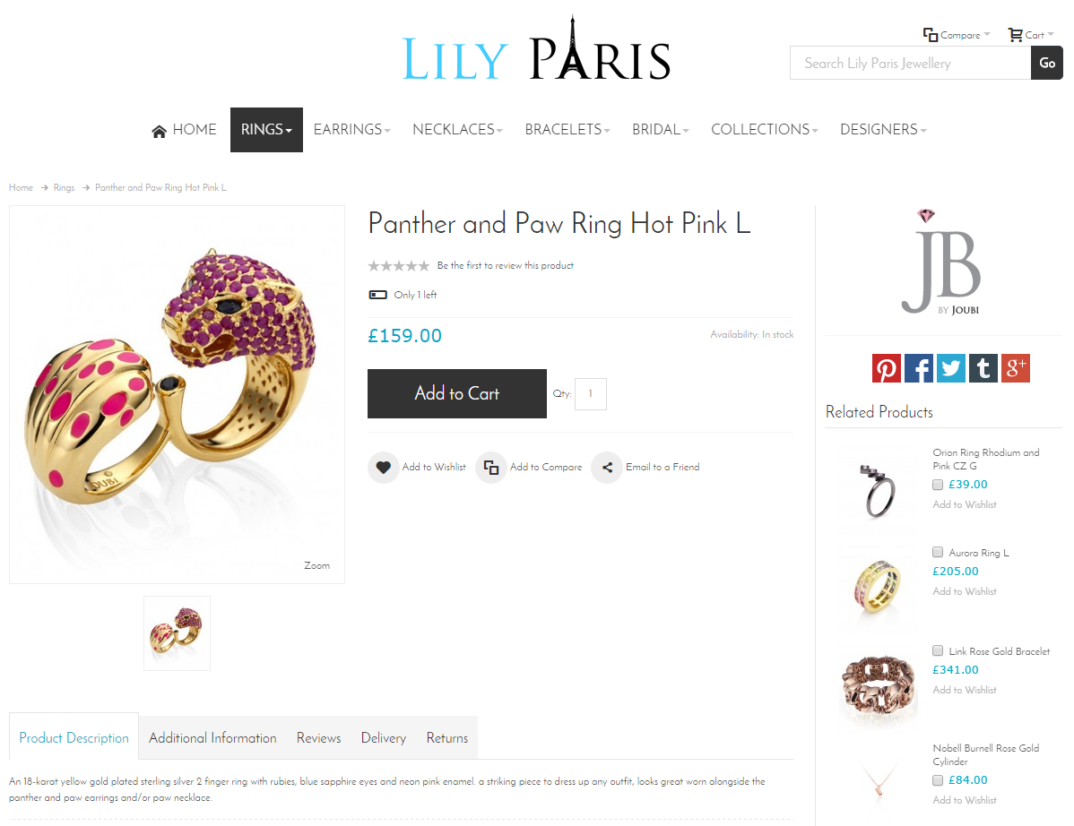Share product on Facebook
Image resolution: width=1074 pixels, height=826 pixels.
click(919, 368)
